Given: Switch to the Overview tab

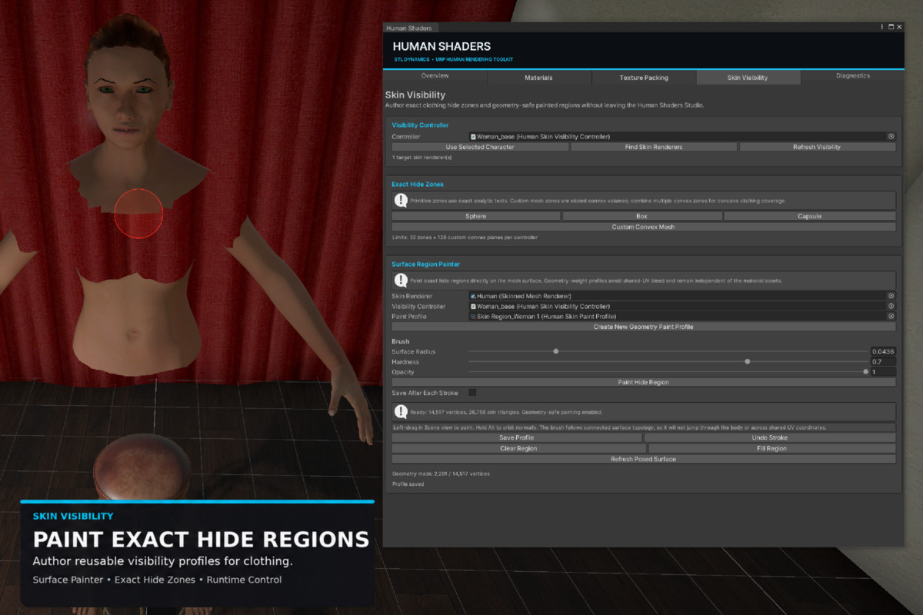Looking at the screenshot, I should [435, 76].
